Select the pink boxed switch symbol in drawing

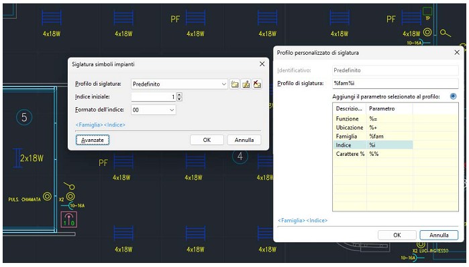(x=69, y=219)
